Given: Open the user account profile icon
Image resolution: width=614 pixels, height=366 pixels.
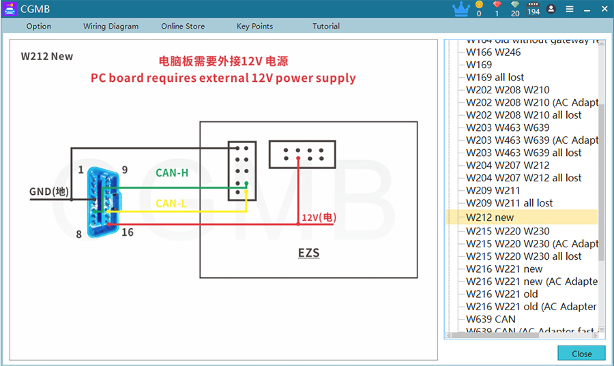Looking at the screenshot, I should tap(551, 9).
